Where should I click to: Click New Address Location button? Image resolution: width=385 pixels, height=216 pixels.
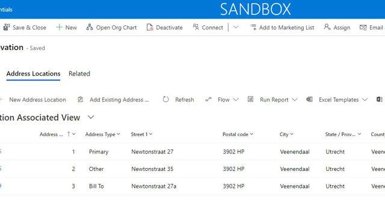(x=37, y=100)
